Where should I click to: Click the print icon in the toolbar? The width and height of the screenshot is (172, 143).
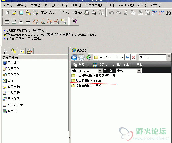[87, 13]
